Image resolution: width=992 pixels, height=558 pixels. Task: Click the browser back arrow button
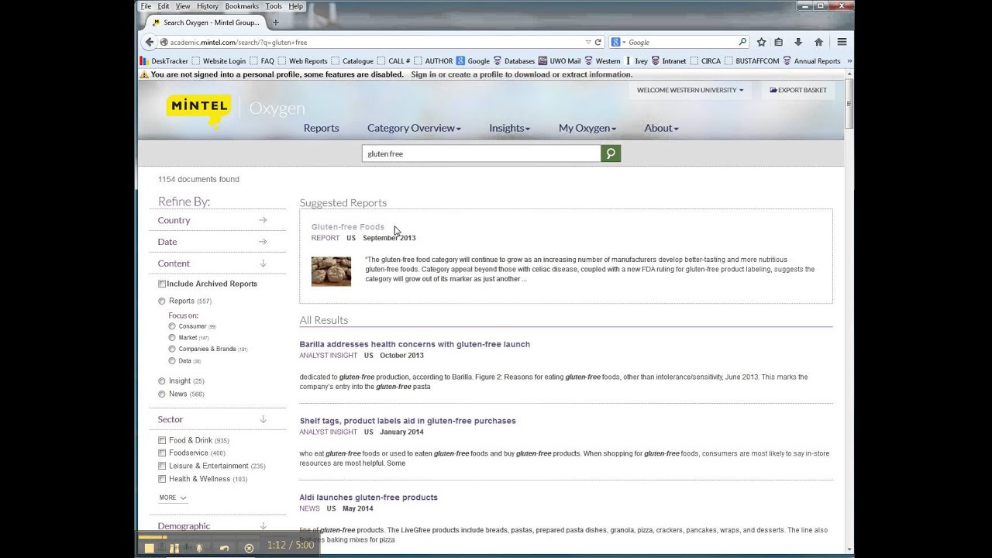[x=150, y=42]
